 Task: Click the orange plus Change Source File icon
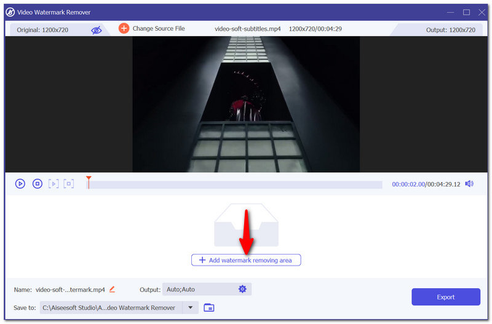(124, 28)
